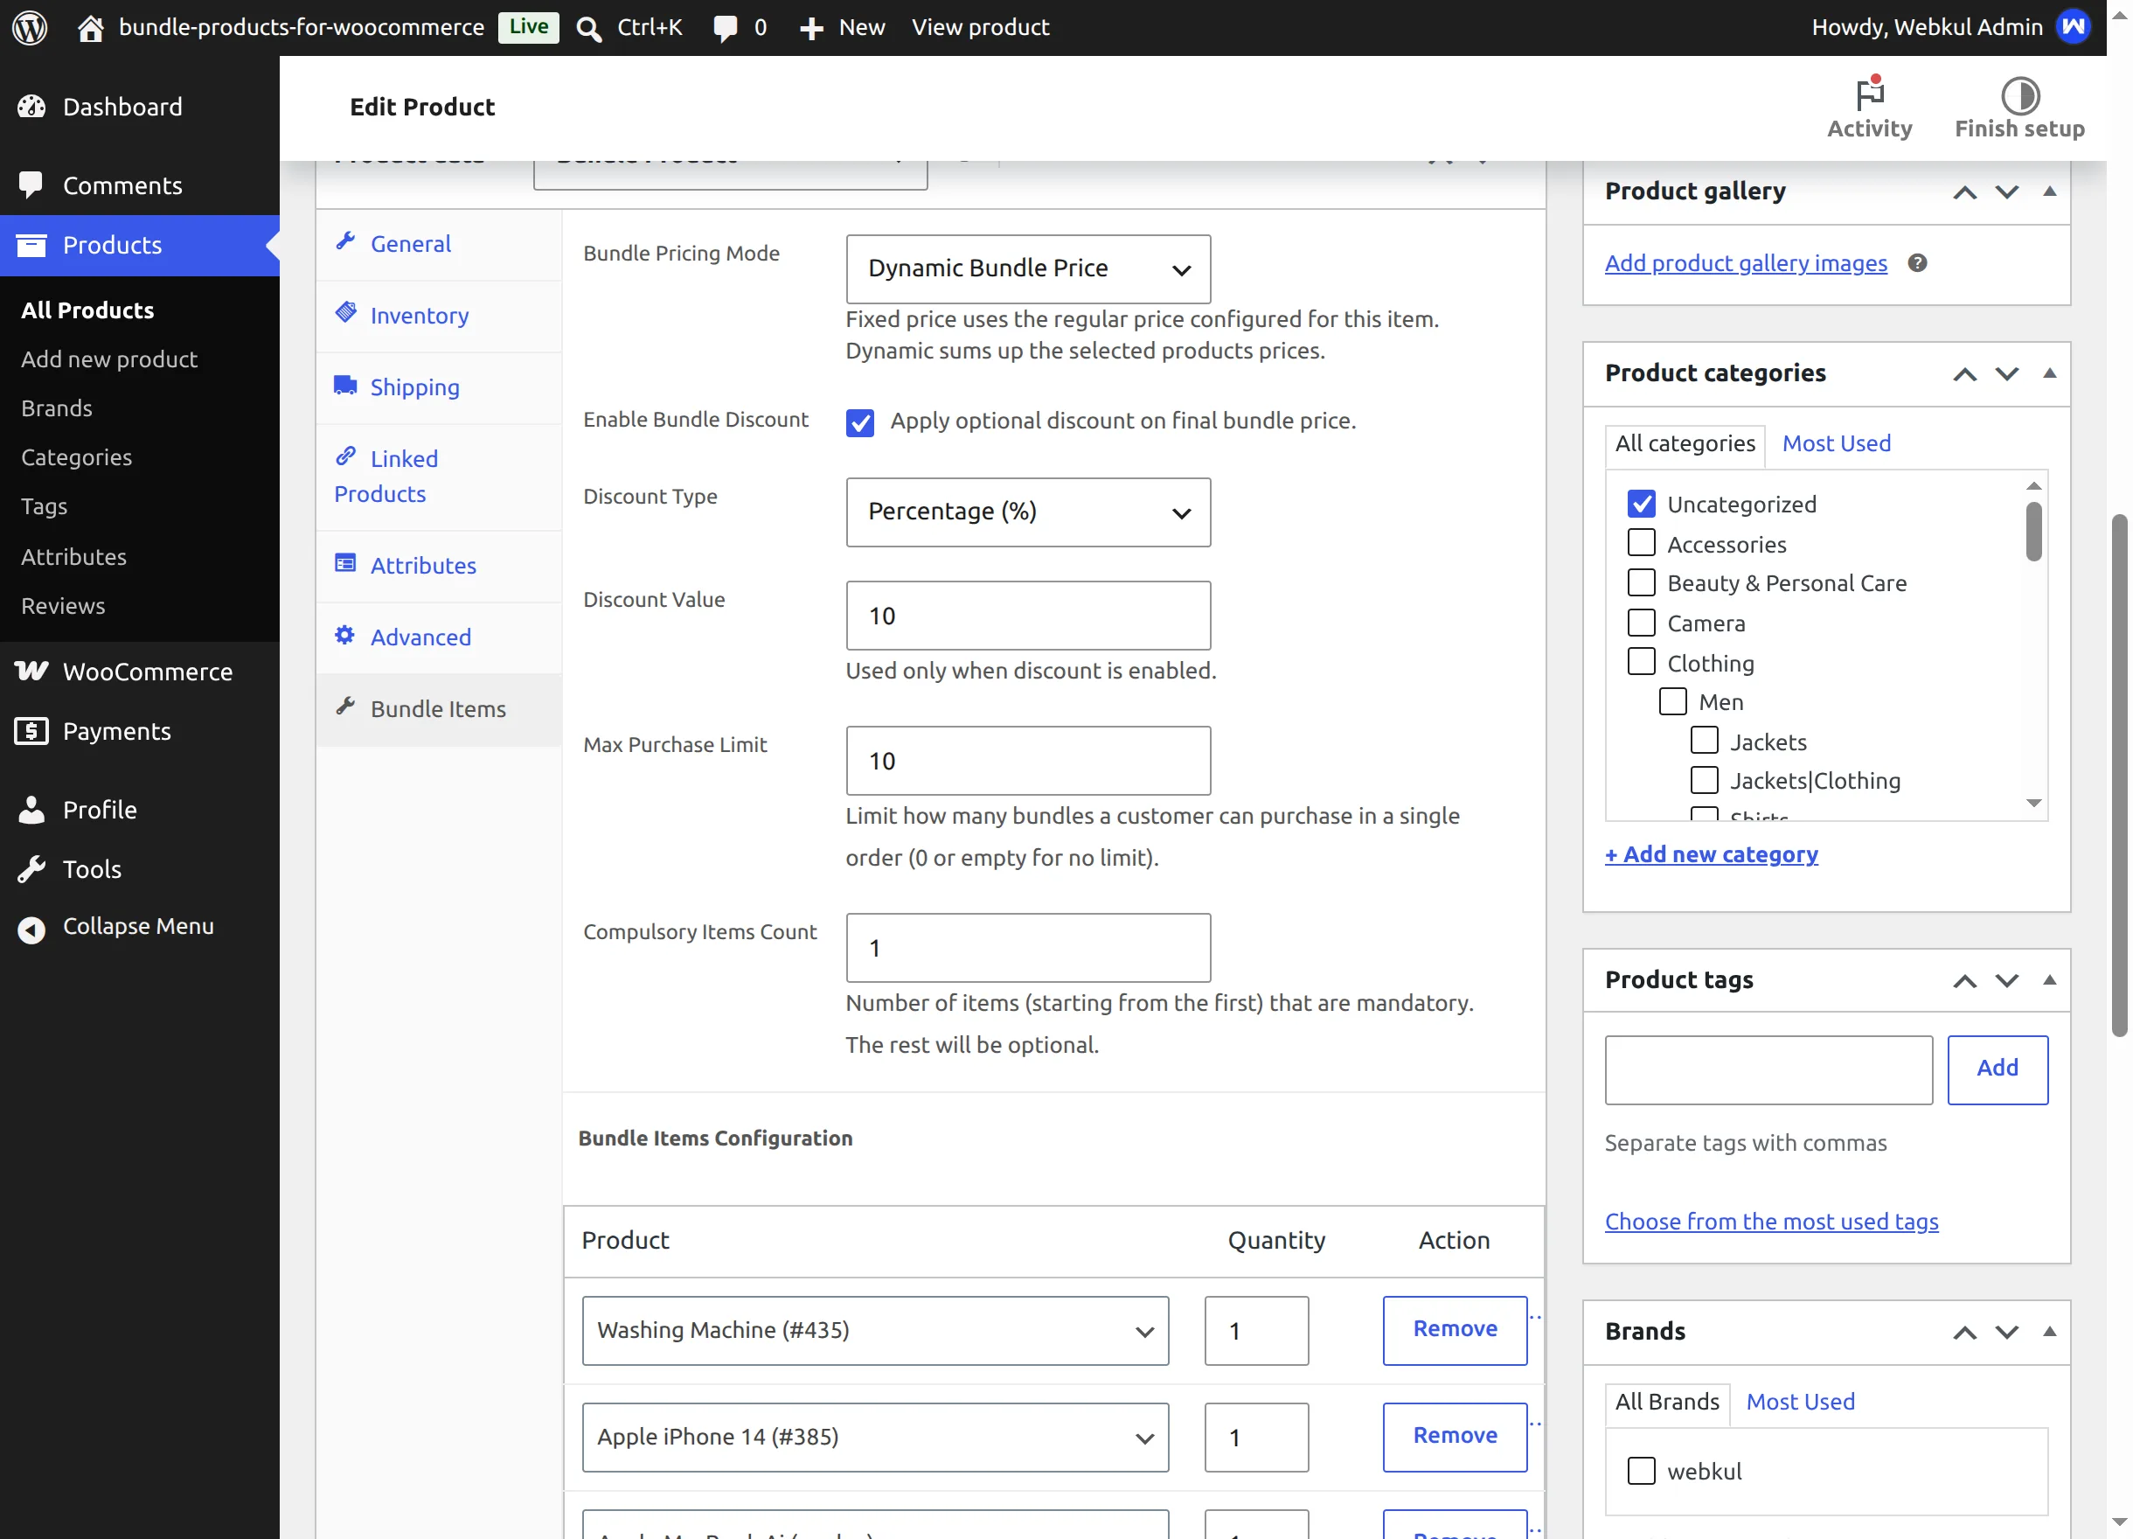The image size is (2133, 1539).
Task: Check the Jackets subcategory
Action: tap(1703, 741)
